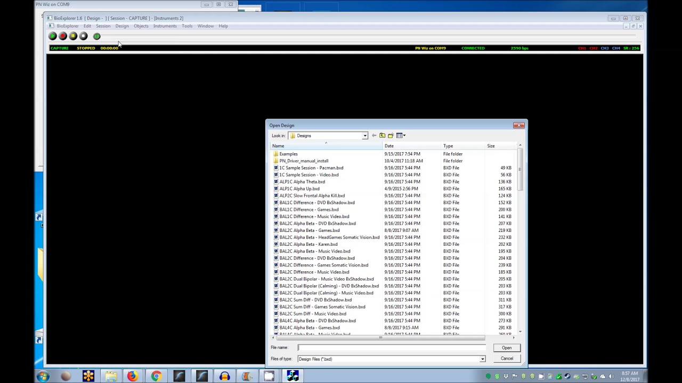Click the horizontal scrollbar under file list
Viewport: 682px width, 383px height.
point(380,338)
